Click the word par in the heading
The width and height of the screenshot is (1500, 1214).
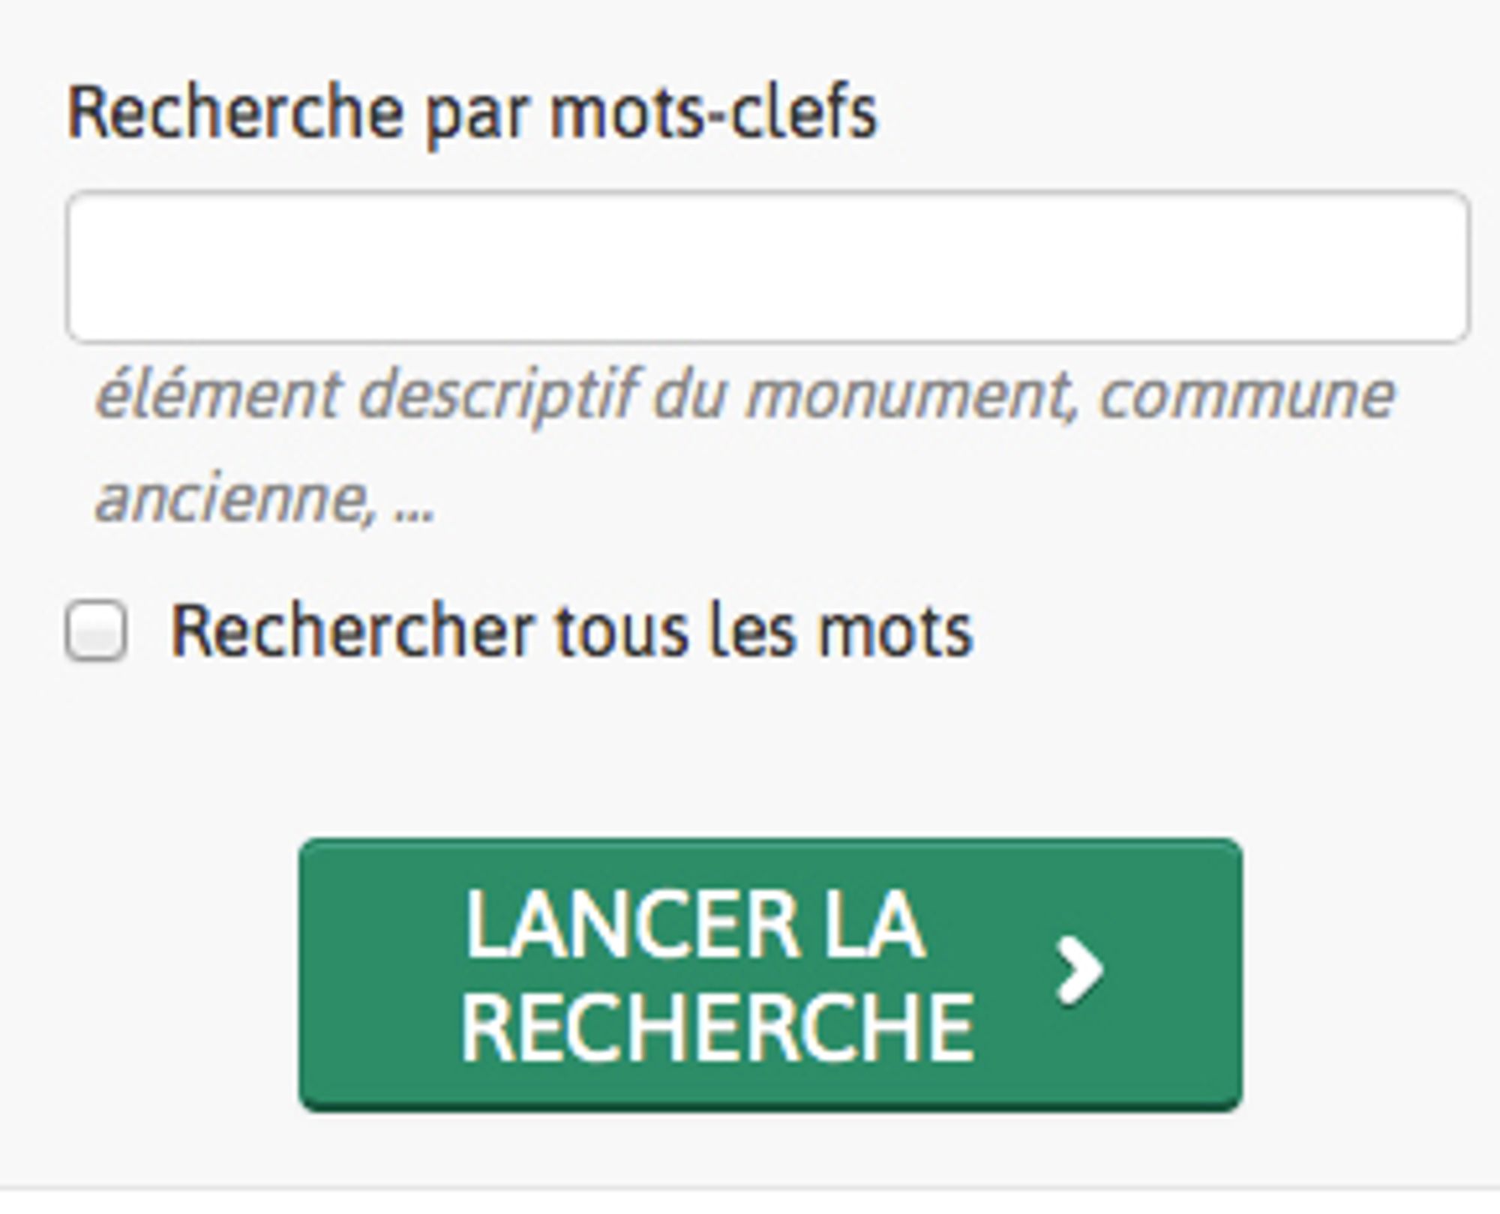point(475,116)
